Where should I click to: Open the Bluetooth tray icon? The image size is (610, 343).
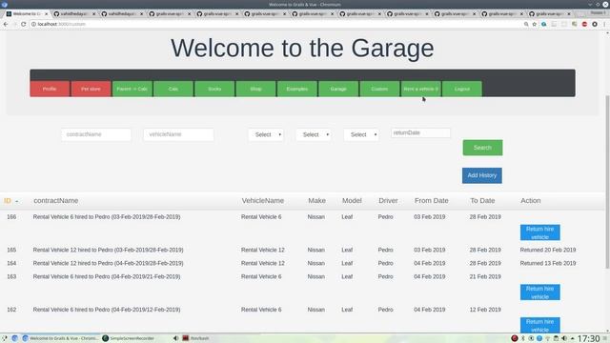(523, 338)
